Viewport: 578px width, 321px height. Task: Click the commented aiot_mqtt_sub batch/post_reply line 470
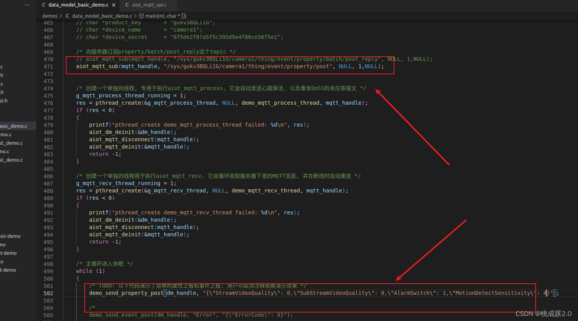pos(254,59)
